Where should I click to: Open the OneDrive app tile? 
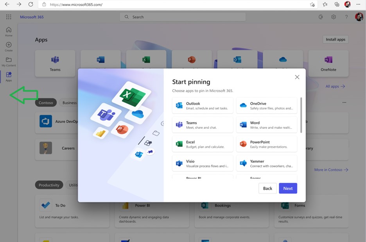point(283,59)
